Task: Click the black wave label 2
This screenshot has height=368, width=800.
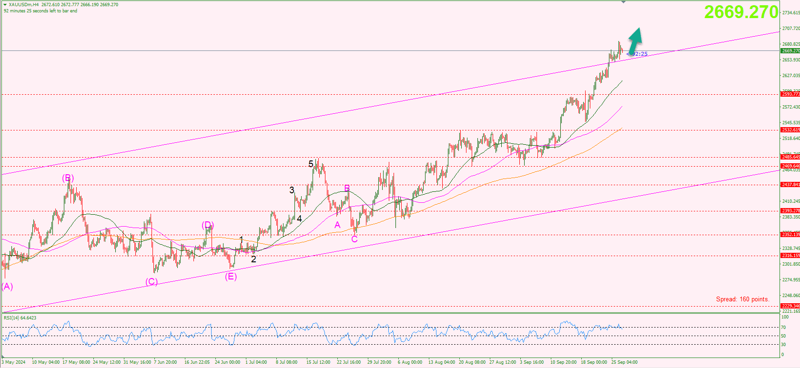Action: 253,259
